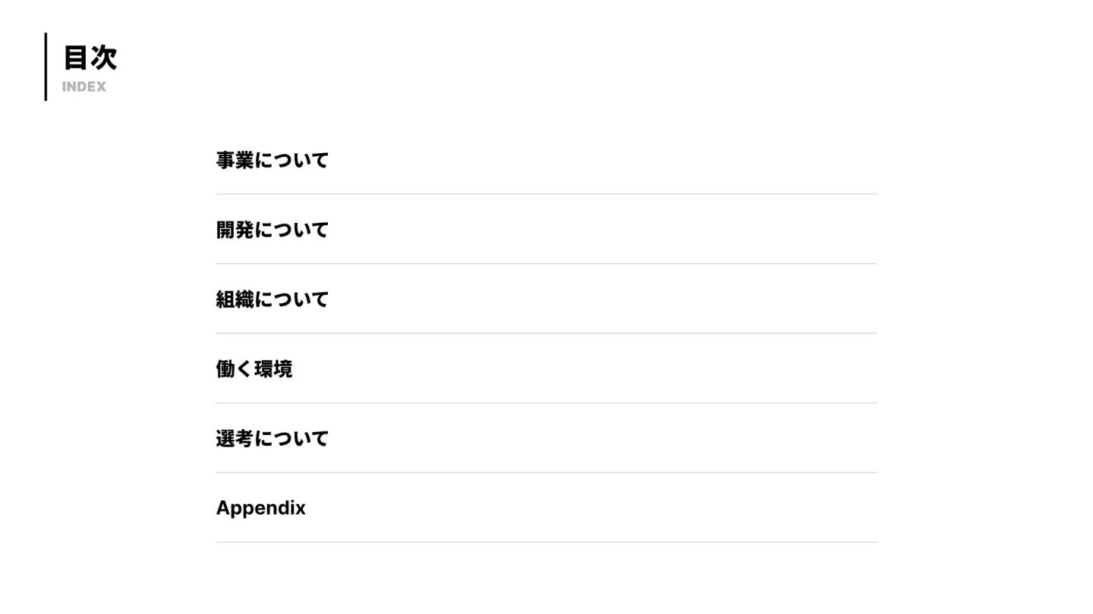Pick the separator line under 働く環境

click(x=546, y=403)
